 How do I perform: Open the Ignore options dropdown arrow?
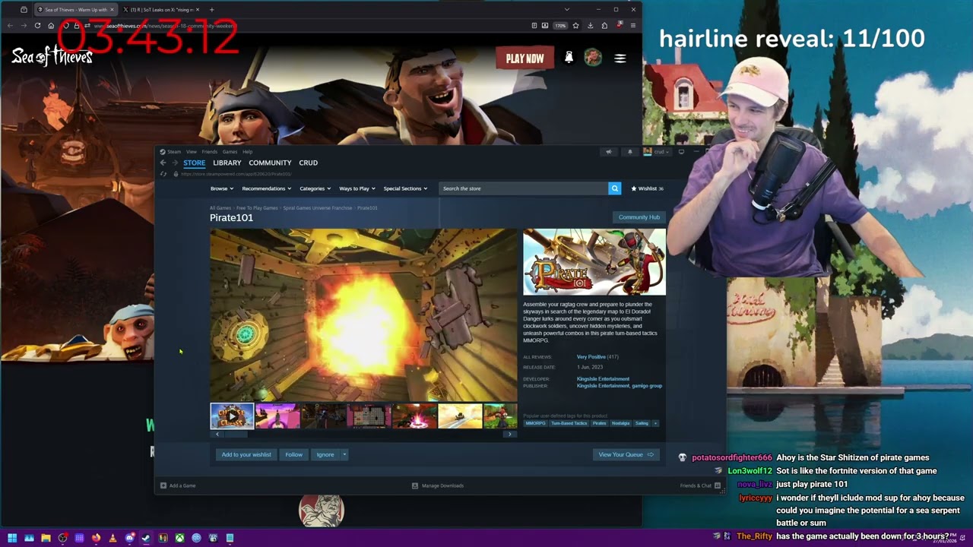344,454
